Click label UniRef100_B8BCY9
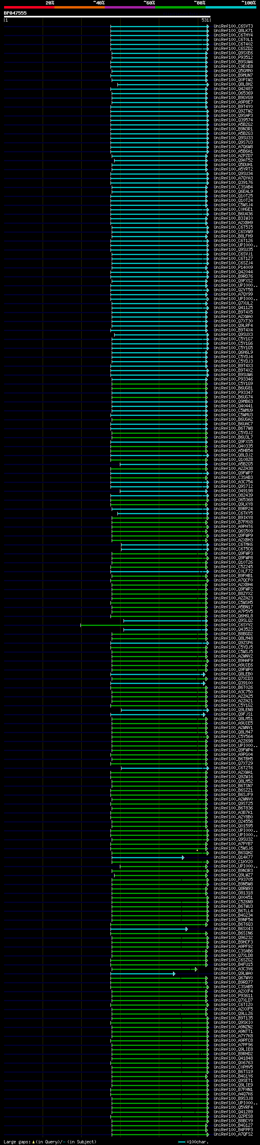The width and height of the screenshot is (260, 1145). click(x=233, y=1121)
